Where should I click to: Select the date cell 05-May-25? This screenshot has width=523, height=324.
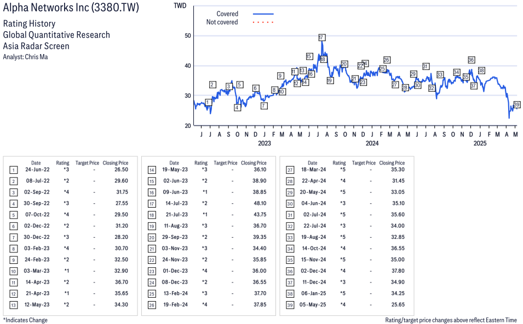click(x=313, y=305)
